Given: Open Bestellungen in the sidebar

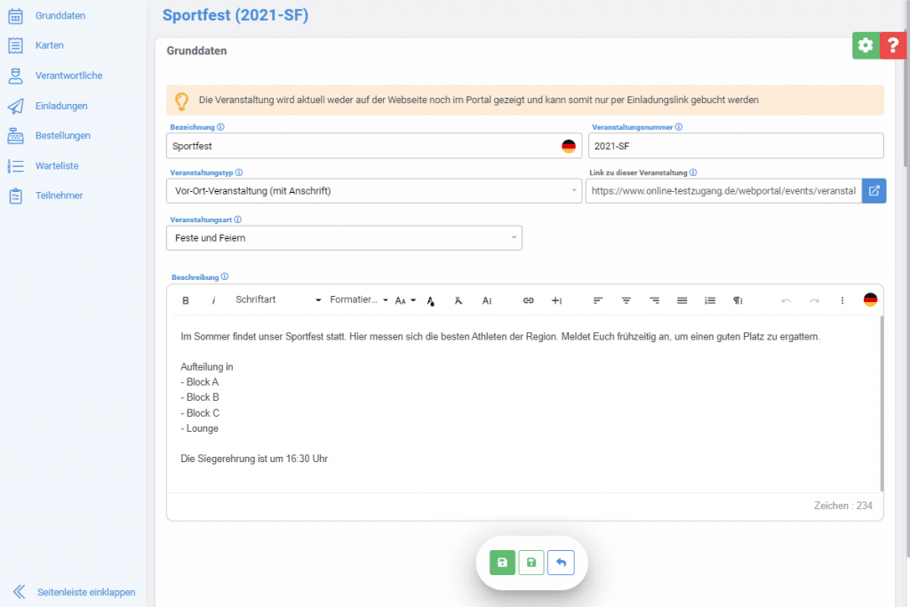Looking at the screenshot, I should 62,136.
